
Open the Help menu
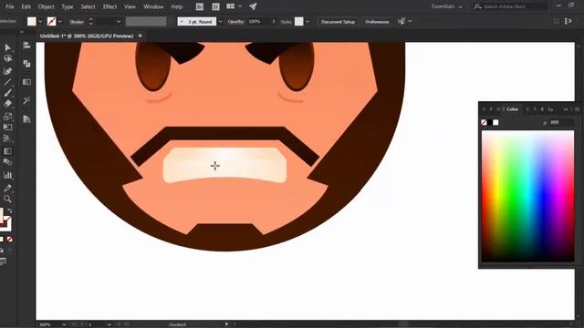click(176, 6)
